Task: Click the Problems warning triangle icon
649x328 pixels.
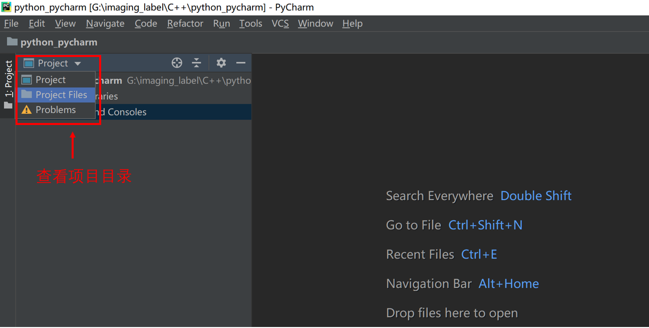Action: (x=27, y=109)
